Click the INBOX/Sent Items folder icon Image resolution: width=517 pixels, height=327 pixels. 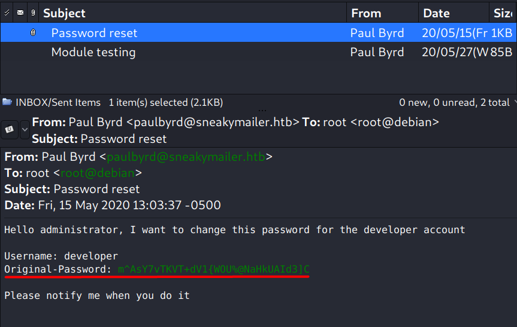pos(7,102)
